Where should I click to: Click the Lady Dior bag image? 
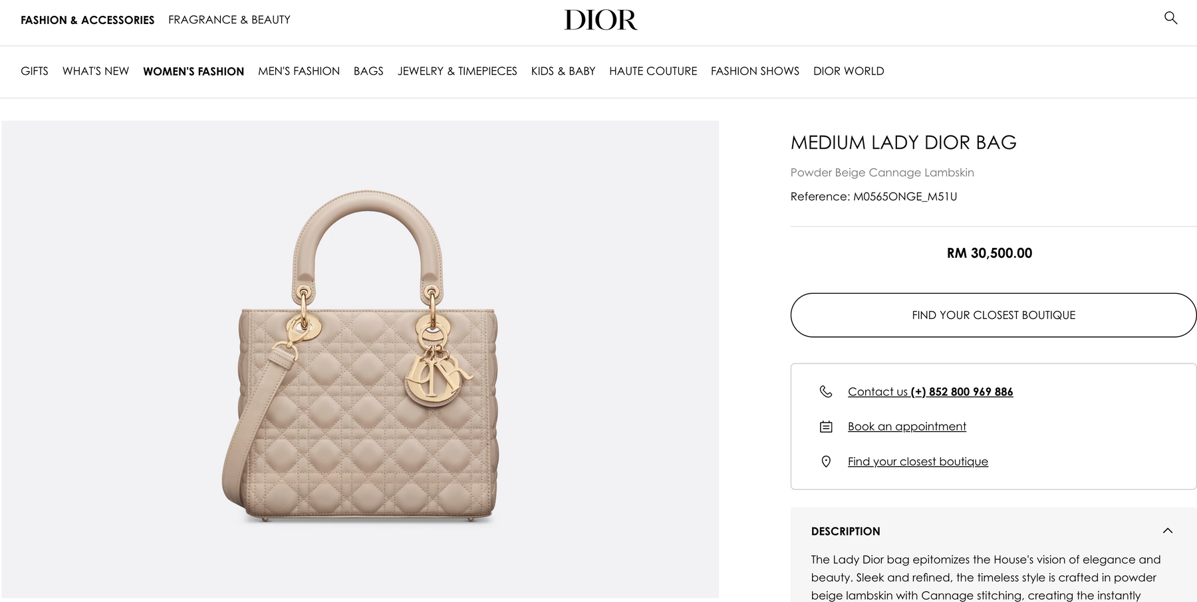(360, 359)
